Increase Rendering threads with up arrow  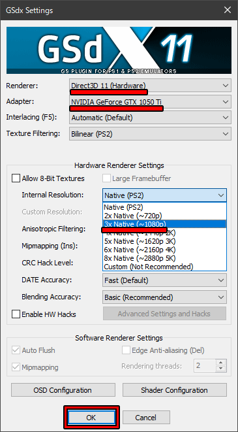pos(221,362)
